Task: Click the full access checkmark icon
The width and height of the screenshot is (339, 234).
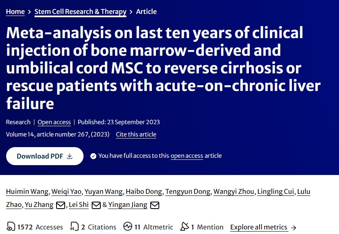Action: [x=93, y=156]
